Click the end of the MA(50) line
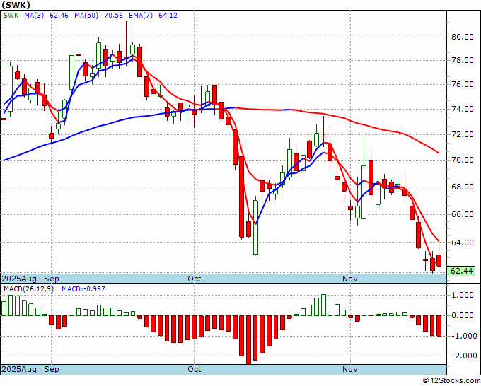Screen dimensions: 481x386 [439, 153]
